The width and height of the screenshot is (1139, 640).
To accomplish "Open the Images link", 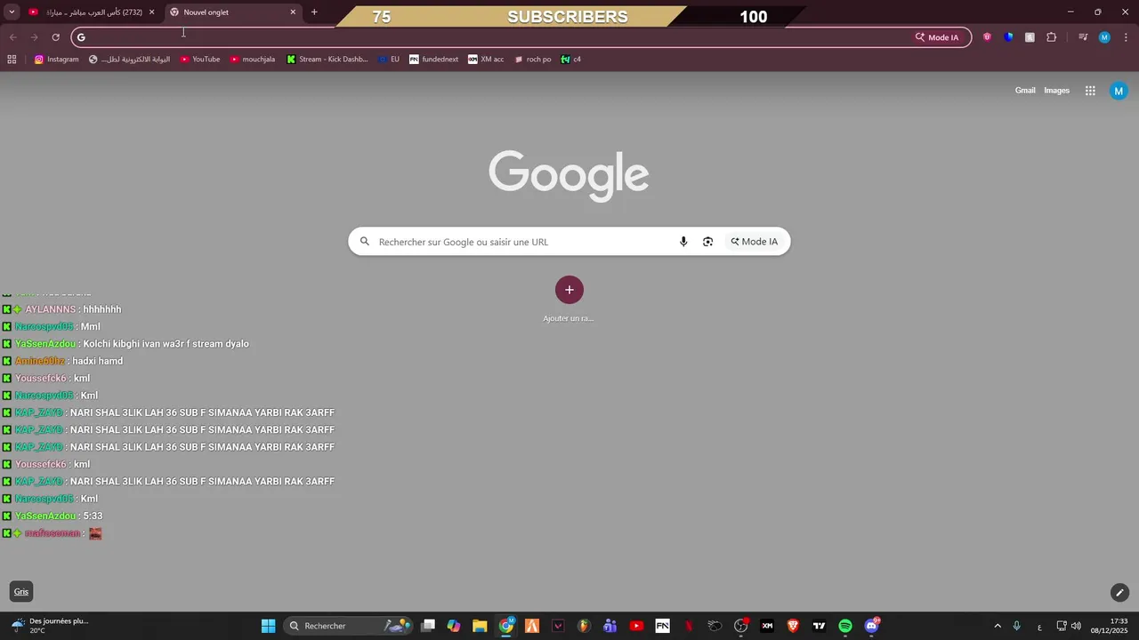I will 1056,91.
